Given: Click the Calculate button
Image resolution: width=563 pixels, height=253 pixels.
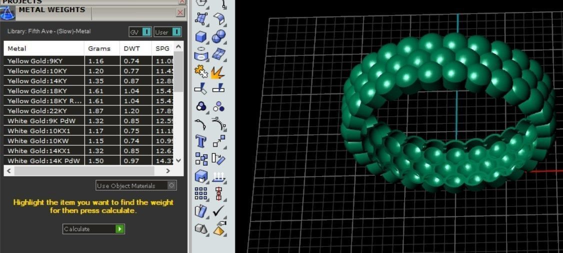Looking at the screenshot, I should [93, 229].
